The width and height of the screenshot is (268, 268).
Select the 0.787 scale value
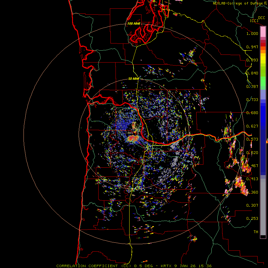coord(252,86)
